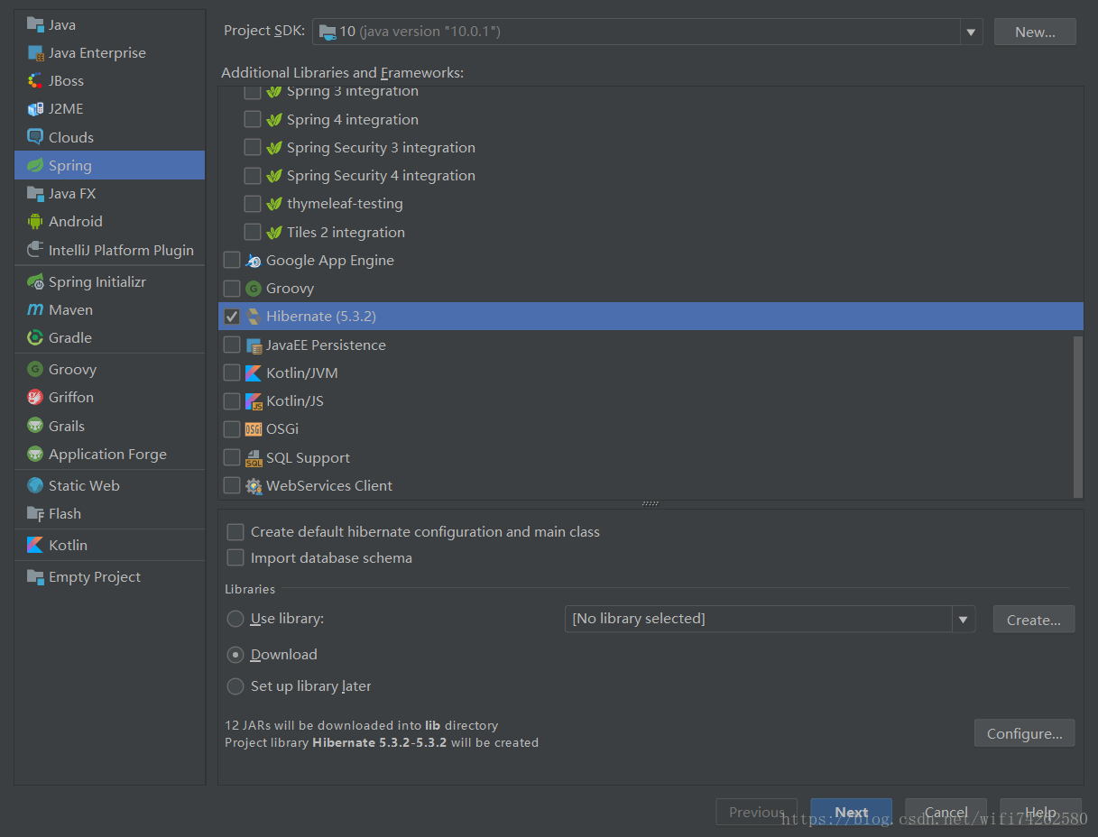The image size is (1098, 837).
Task: Click the OSGi framework icon
Action: pos(254,428)
